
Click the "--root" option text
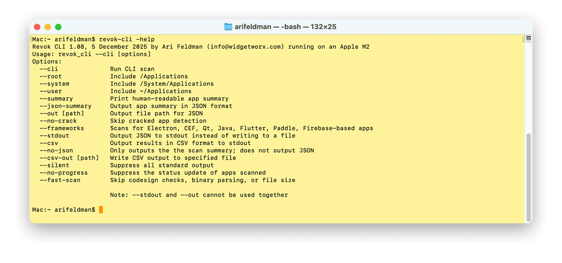51,76
